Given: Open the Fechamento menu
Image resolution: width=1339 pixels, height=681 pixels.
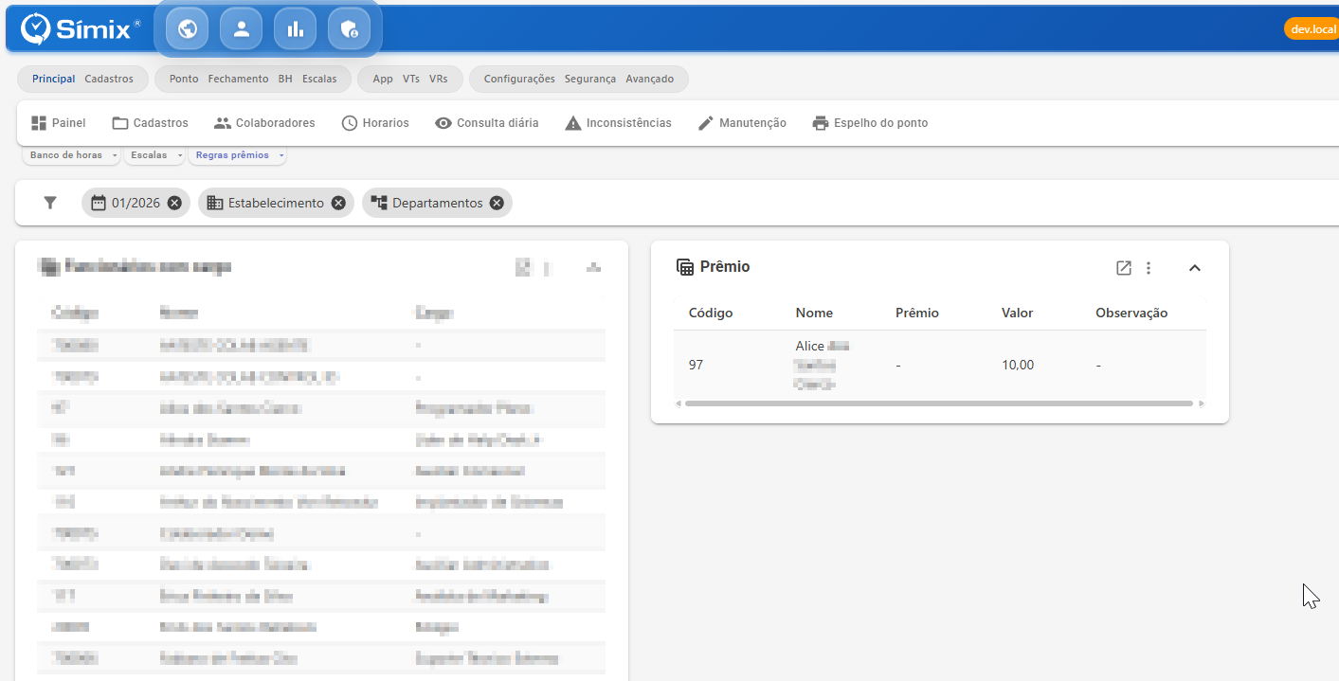Looking at the screenshot, I should click(x=238, y=79).
